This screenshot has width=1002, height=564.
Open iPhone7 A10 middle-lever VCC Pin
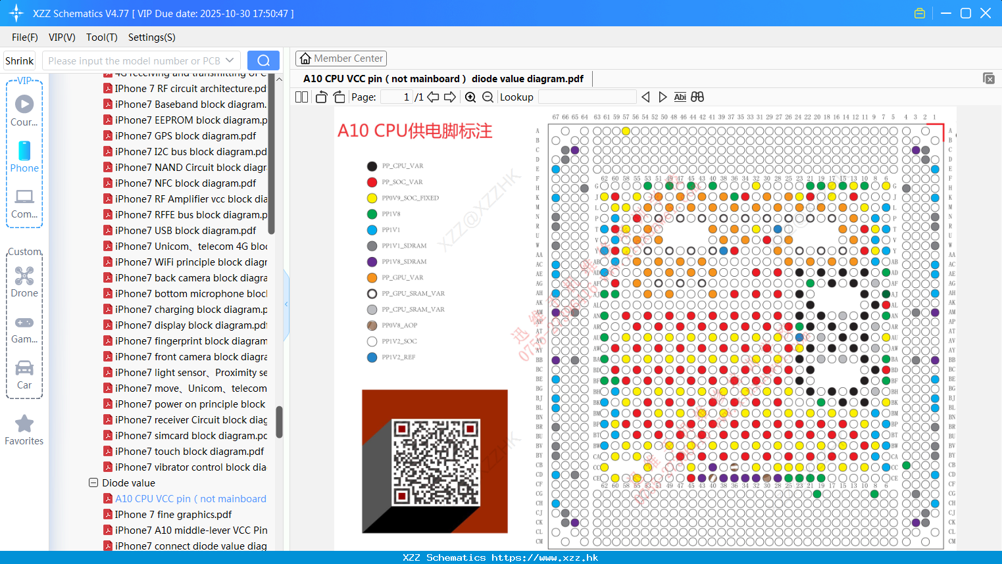click(x=191, y=530)
